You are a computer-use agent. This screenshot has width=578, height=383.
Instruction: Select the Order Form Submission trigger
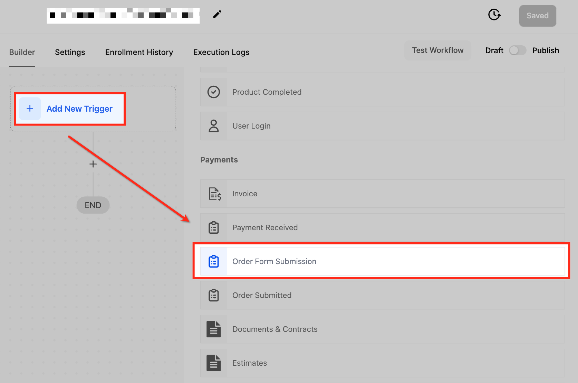(382, 261)
